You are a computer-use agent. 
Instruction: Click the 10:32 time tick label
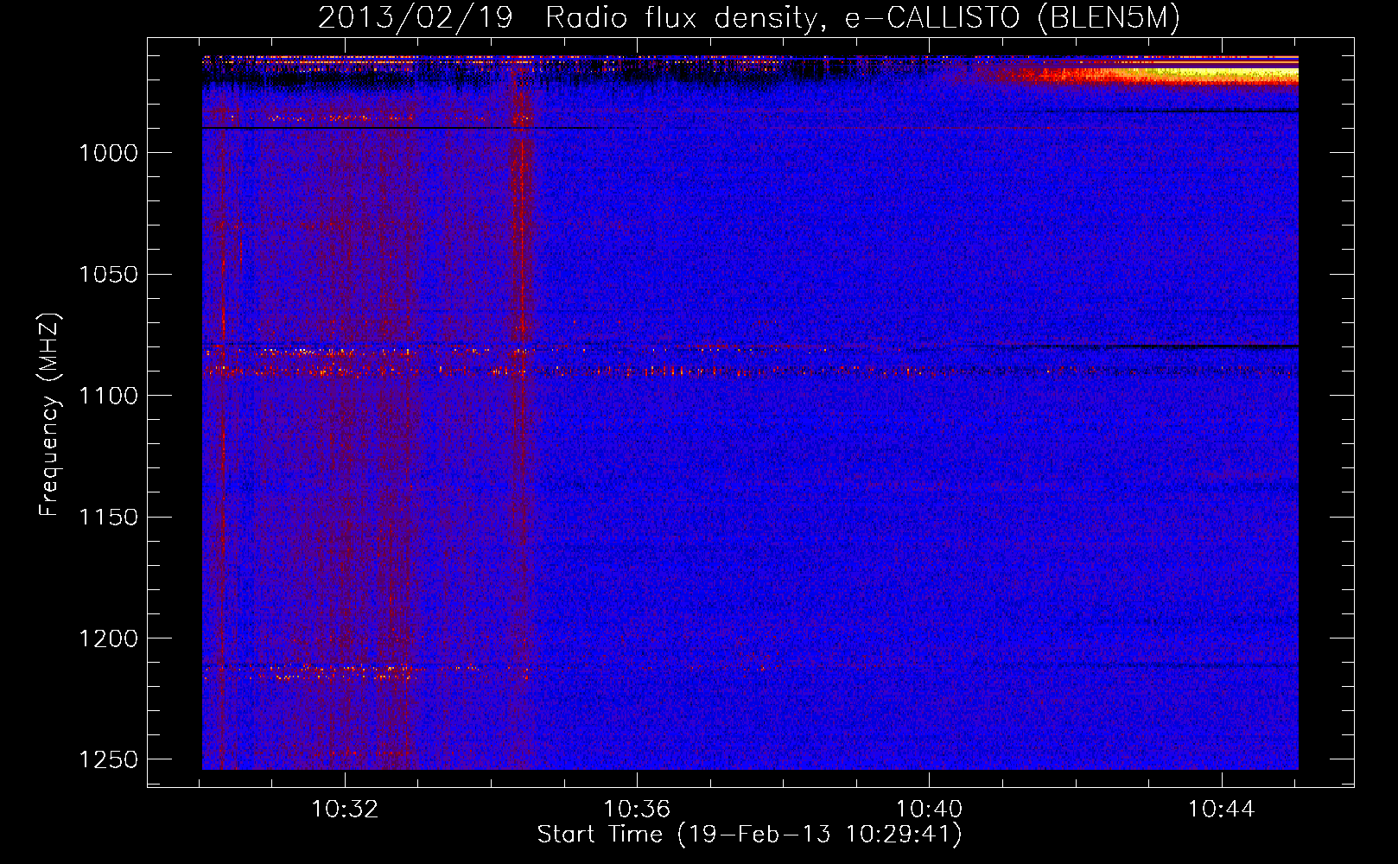coord(345,810)
